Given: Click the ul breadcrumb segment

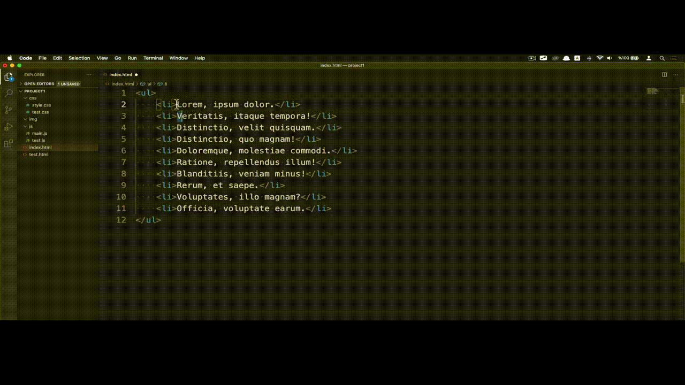Looking at the screenshot, I should coord(149,84).
